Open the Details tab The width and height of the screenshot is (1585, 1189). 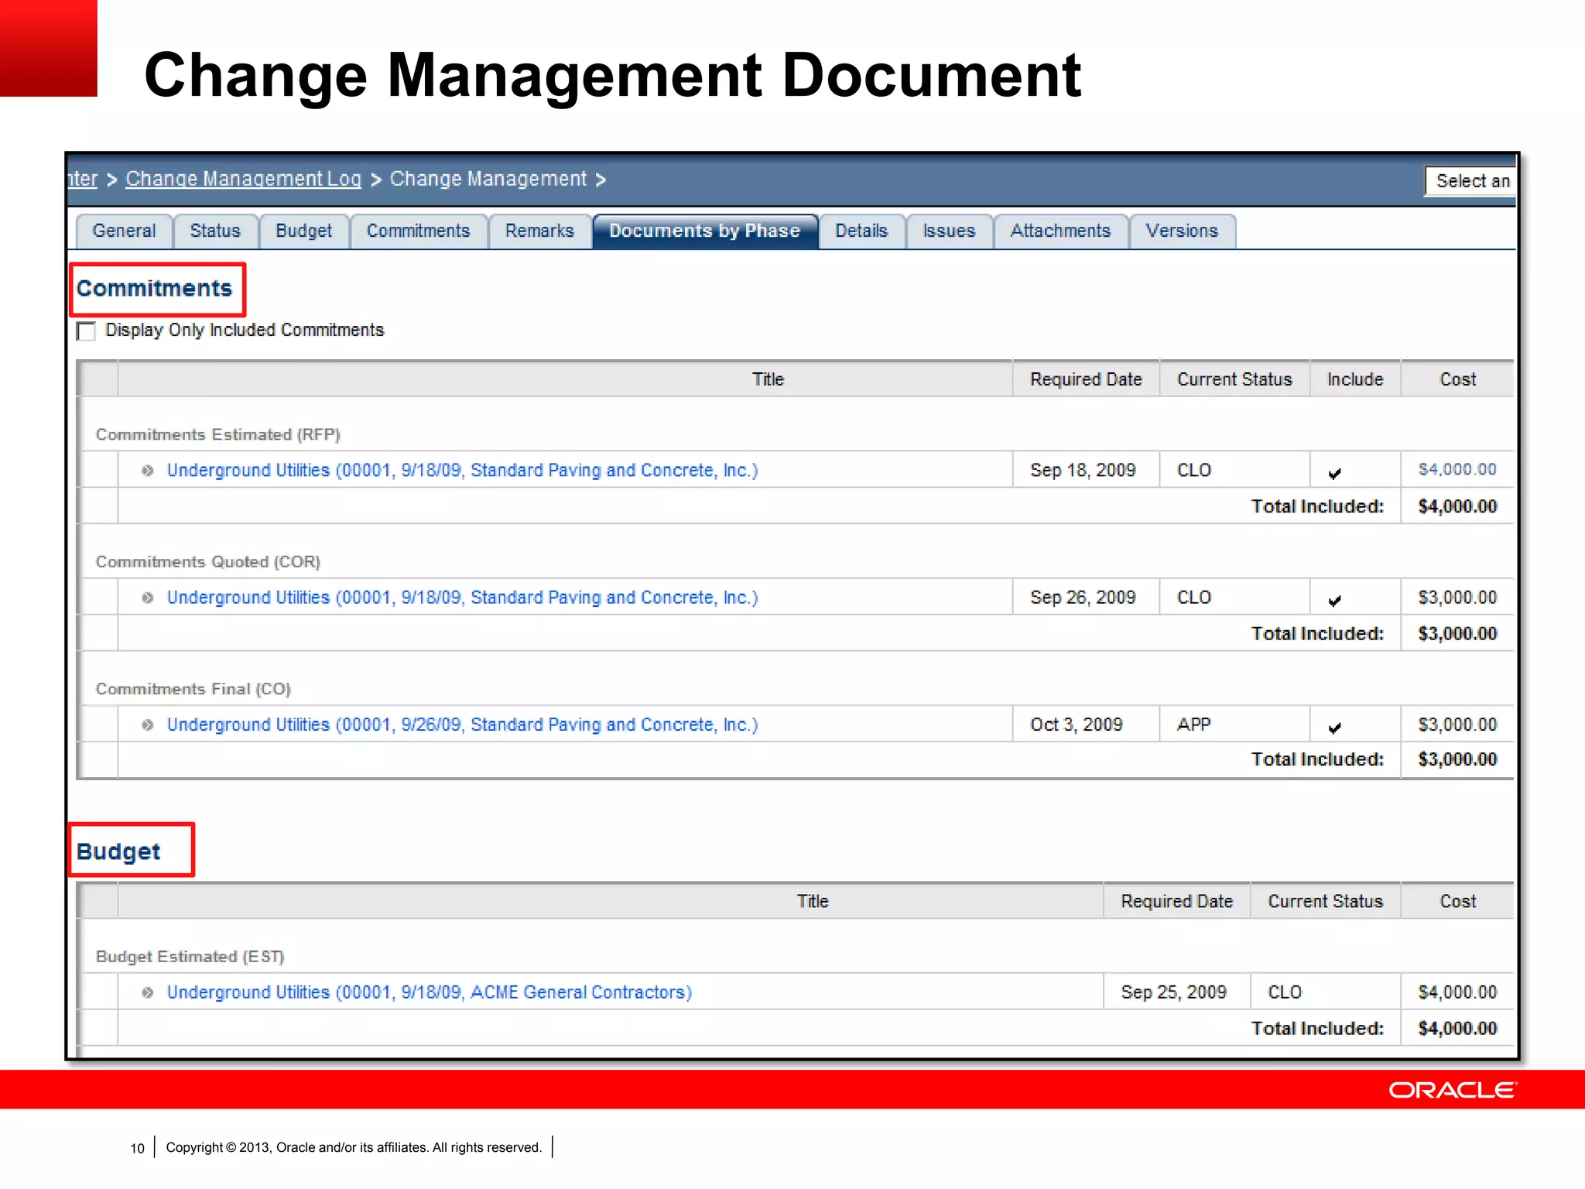[x=861, y=231]
